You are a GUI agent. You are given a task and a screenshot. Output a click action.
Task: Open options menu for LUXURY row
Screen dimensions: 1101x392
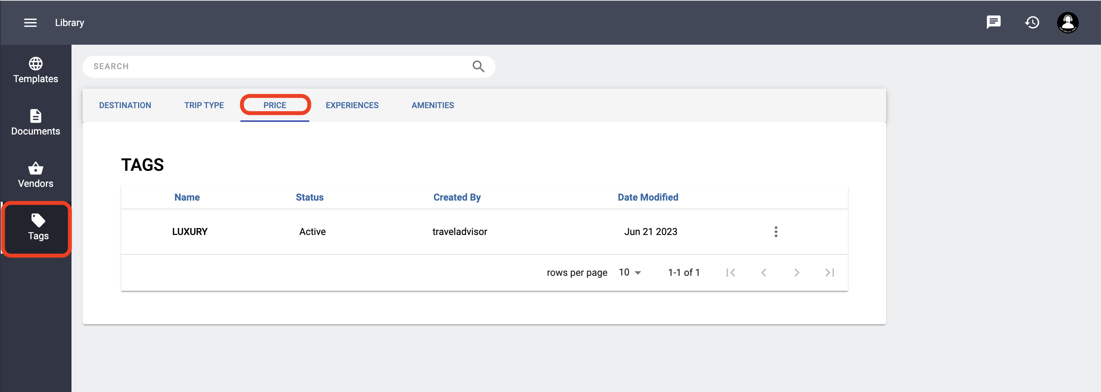pos(776,232)
